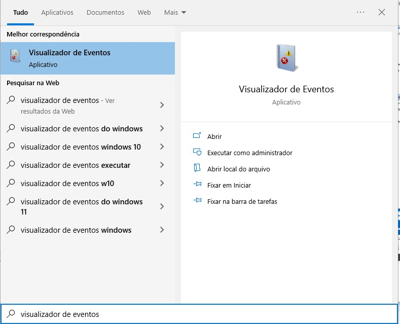This screenshot has width=400, height=324.
Task: Click the search icon beside 'visualizador de eventos windows 10'
Action: [11, 147]
